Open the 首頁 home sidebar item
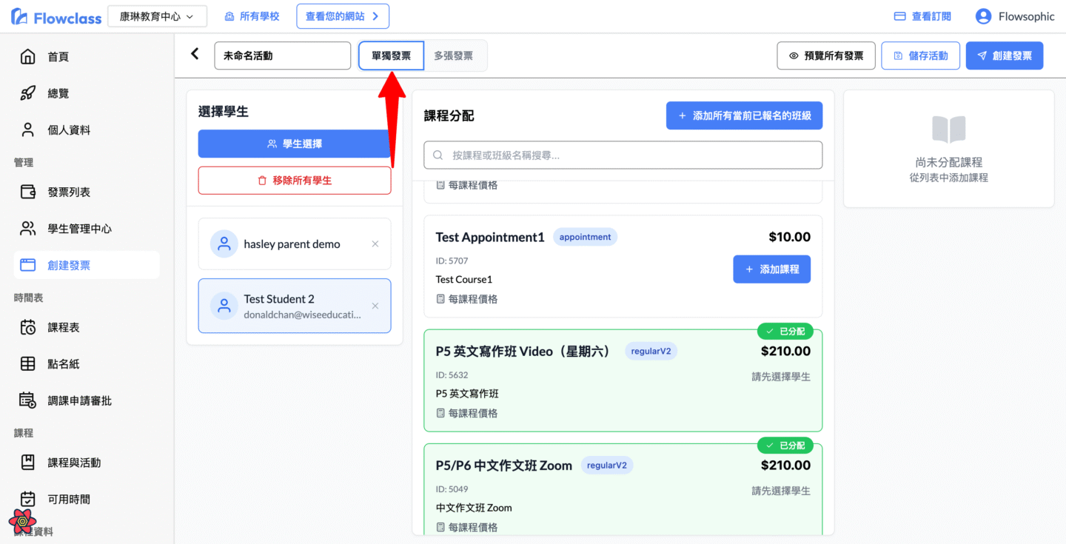Viewport: 1066px width, 544px height. (28, 57)
